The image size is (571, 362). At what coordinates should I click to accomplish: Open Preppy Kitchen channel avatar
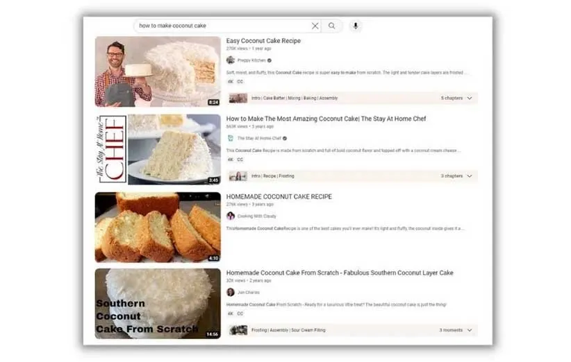point(231,60)
